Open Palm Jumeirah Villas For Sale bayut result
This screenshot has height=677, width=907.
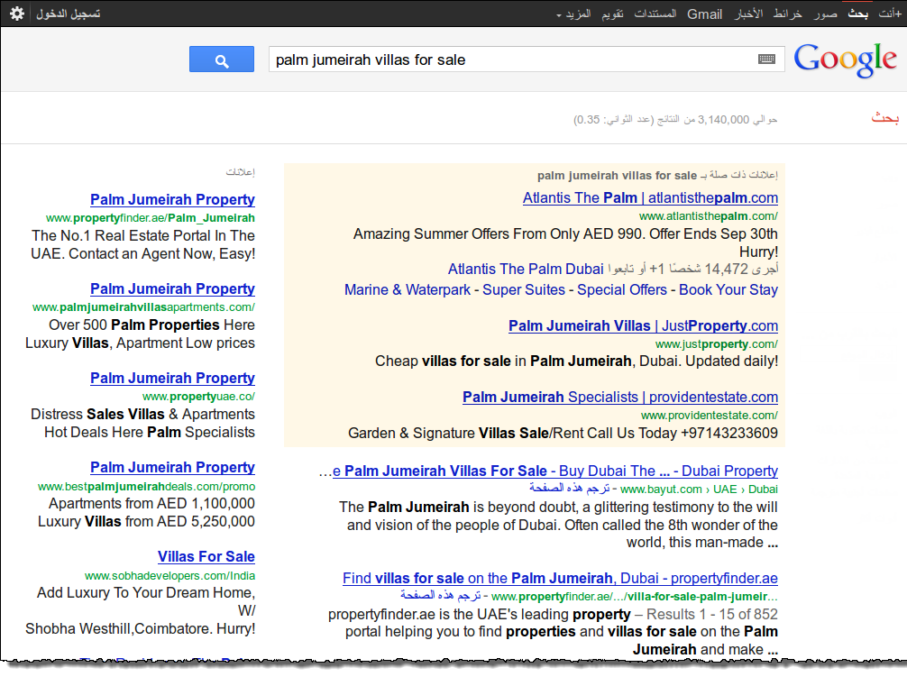[x=555, y=471]
